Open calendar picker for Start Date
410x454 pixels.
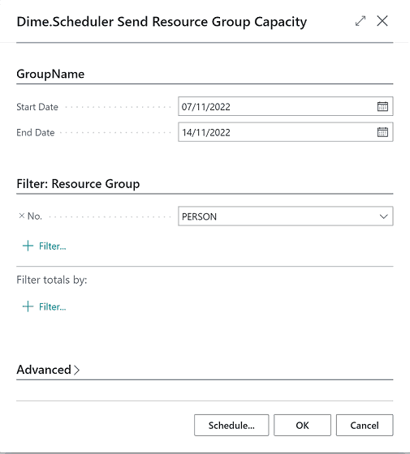tap(382, 106)
